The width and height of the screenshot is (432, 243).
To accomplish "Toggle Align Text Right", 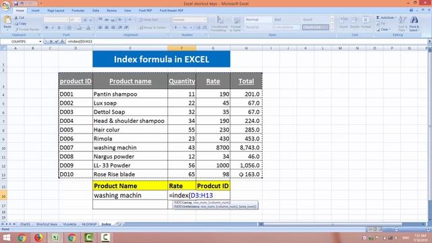I will pyautogui.click(x=113, y=28).
